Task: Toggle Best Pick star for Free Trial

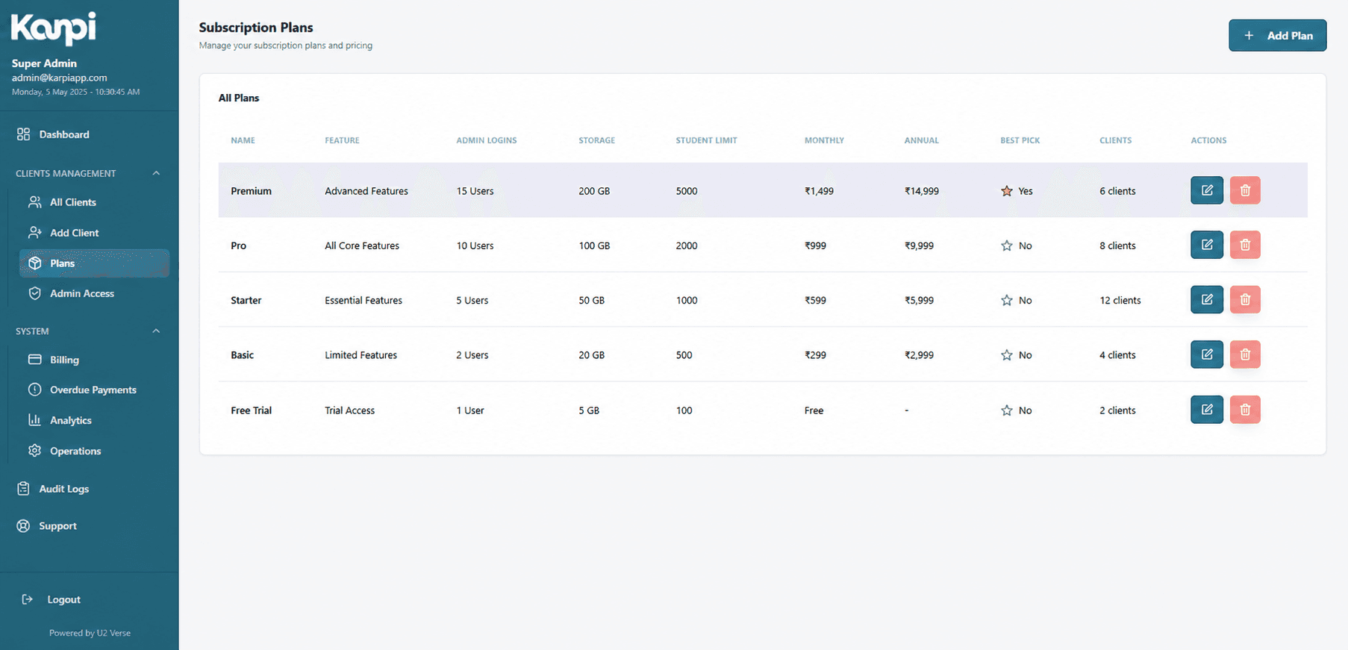Action: tap(1007, 410)
